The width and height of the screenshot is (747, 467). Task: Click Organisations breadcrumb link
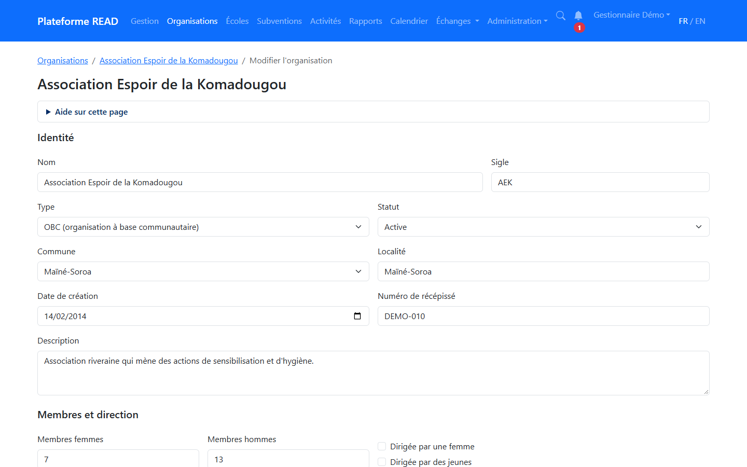pyautogui.click(x=63, y=60)
